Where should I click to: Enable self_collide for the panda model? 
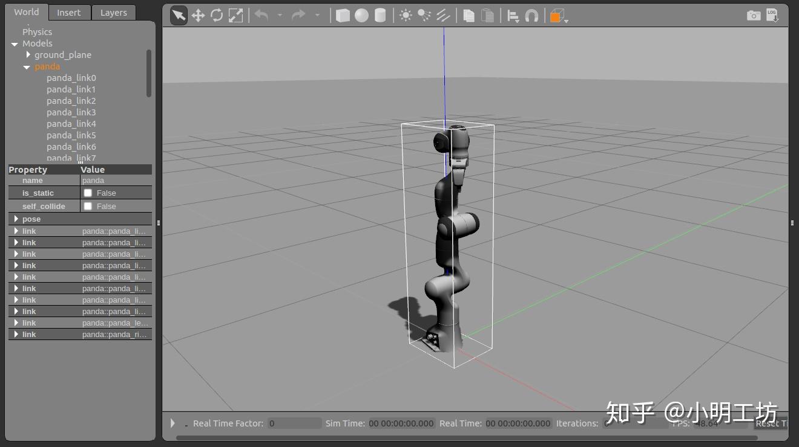[88, 206]
